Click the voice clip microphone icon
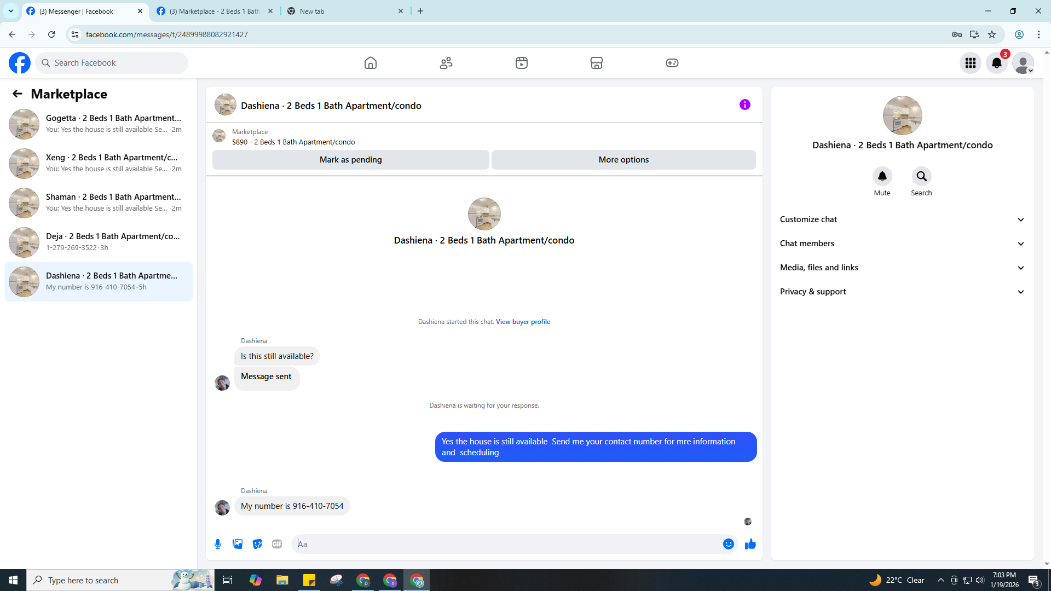Viewport: 1051px width, 591px height. tap(218, 544)
